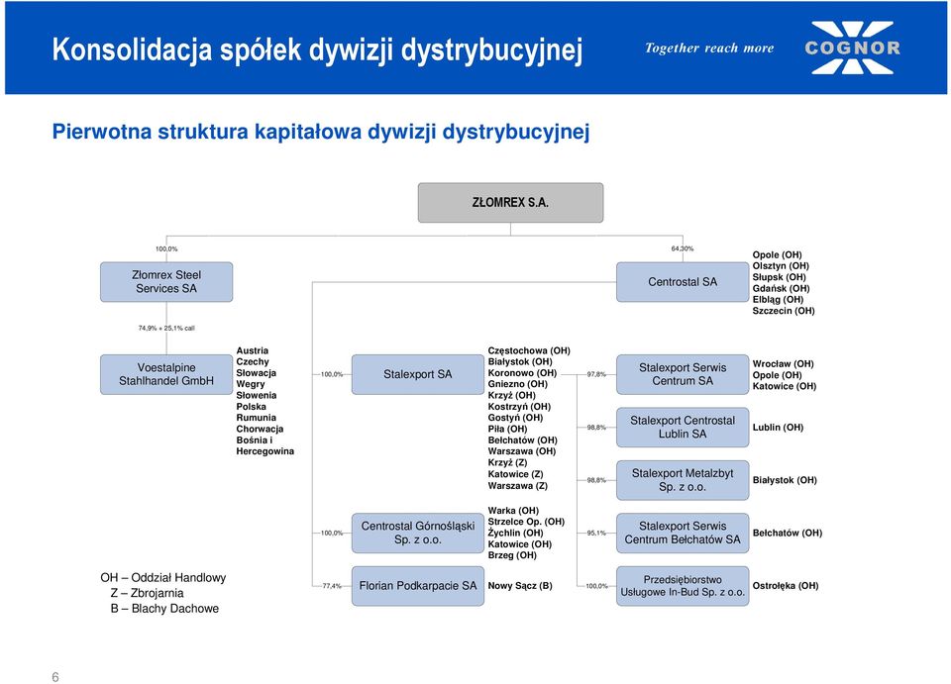Select Stalexport Serwis Centrum Bełchatów SA box
Viewport: 951px width, 684px height.
tap(683, 534)
